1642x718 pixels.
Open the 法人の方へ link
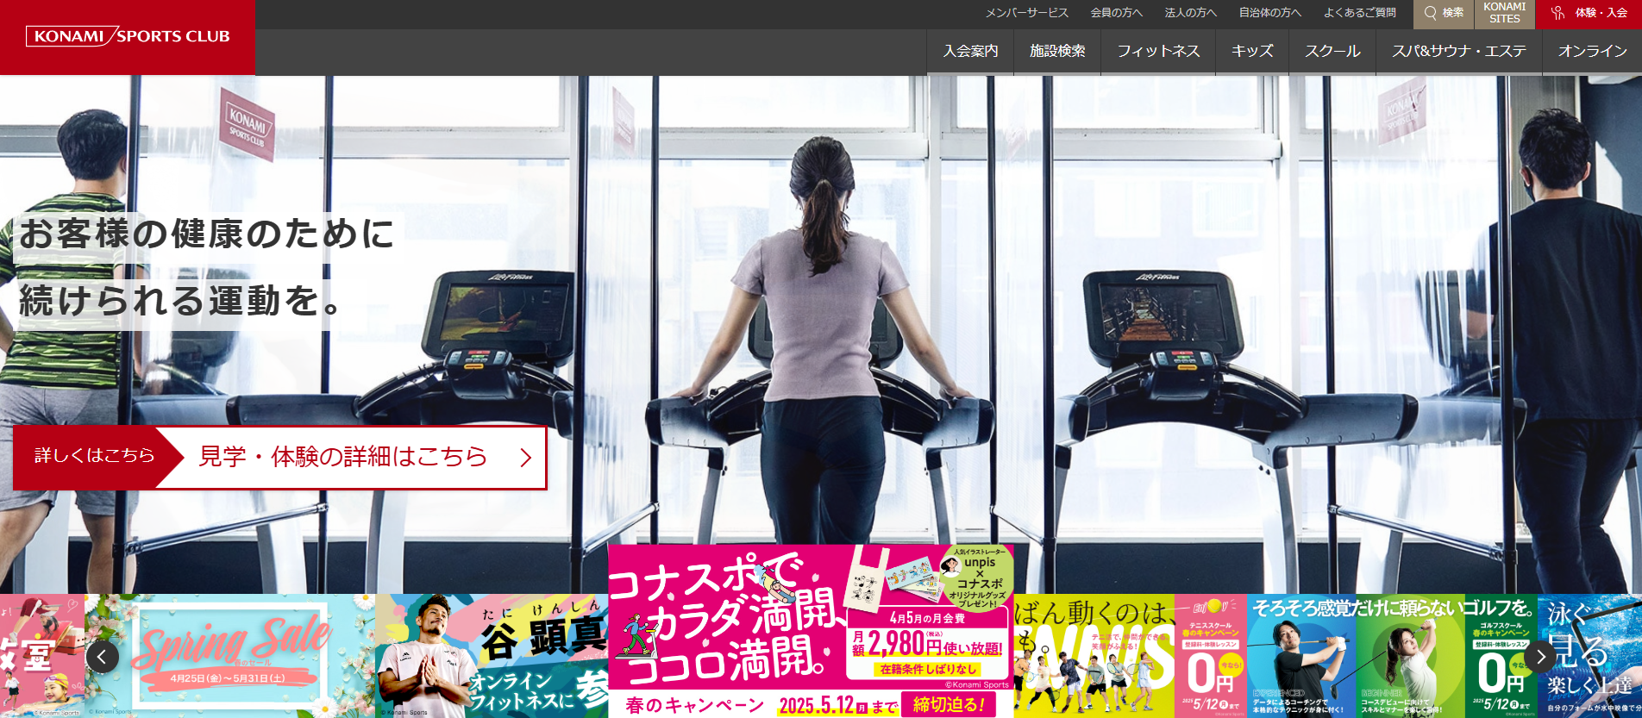click(1191, 13)
